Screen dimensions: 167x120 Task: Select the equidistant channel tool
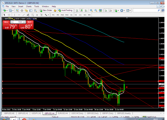pyautogui.click(x=28, y=15)
